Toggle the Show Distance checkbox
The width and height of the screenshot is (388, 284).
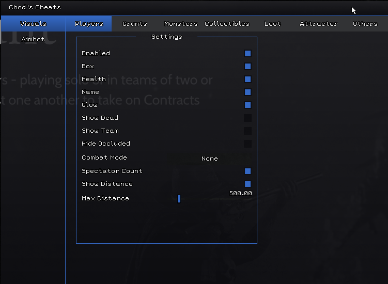pos(247,184)
